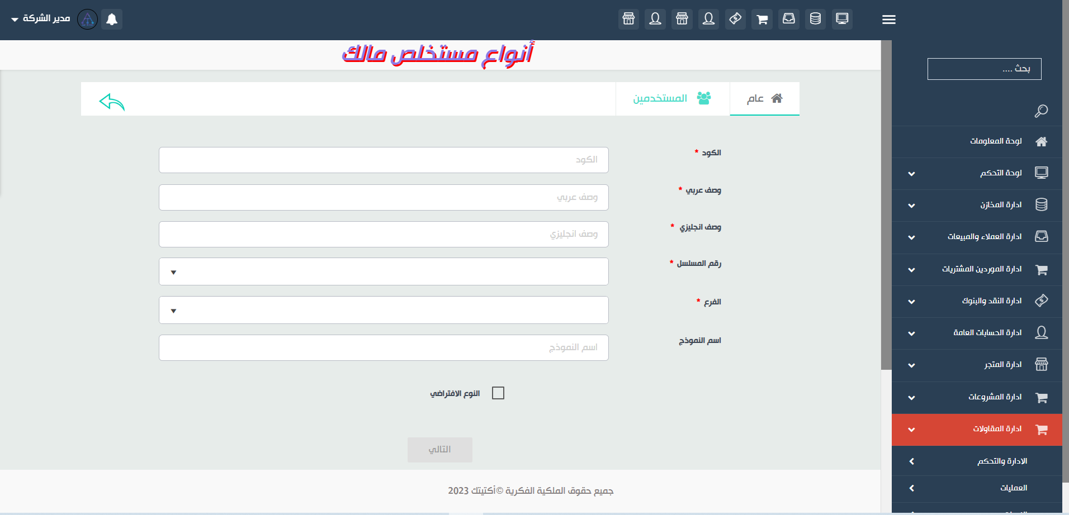1069x515 pixels.
Task: Click user icon beside ادارة الحسابات العامة
Action: click(1041, 332)
